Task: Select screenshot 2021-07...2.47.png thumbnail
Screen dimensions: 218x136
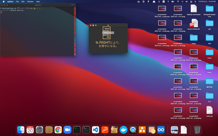Action: pyautogui.click(x=178, y=38)
